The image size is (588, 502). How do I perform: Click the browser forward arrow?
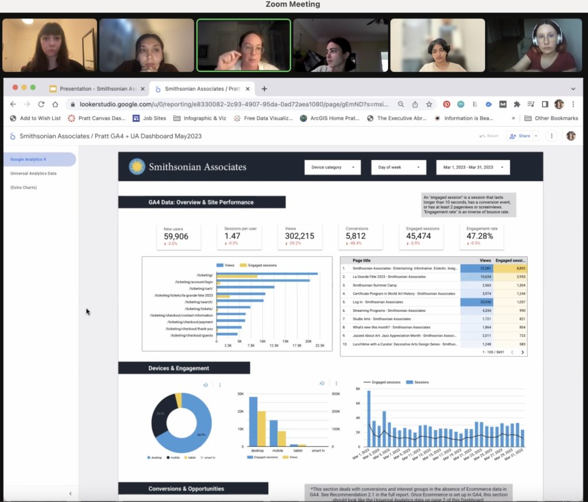click(27, 105)
